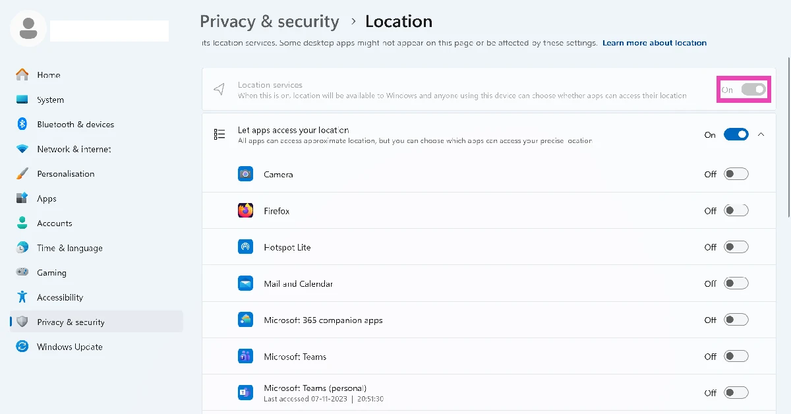
Task: Click the Accessibility person icon
Action: [x=21, y=297]
